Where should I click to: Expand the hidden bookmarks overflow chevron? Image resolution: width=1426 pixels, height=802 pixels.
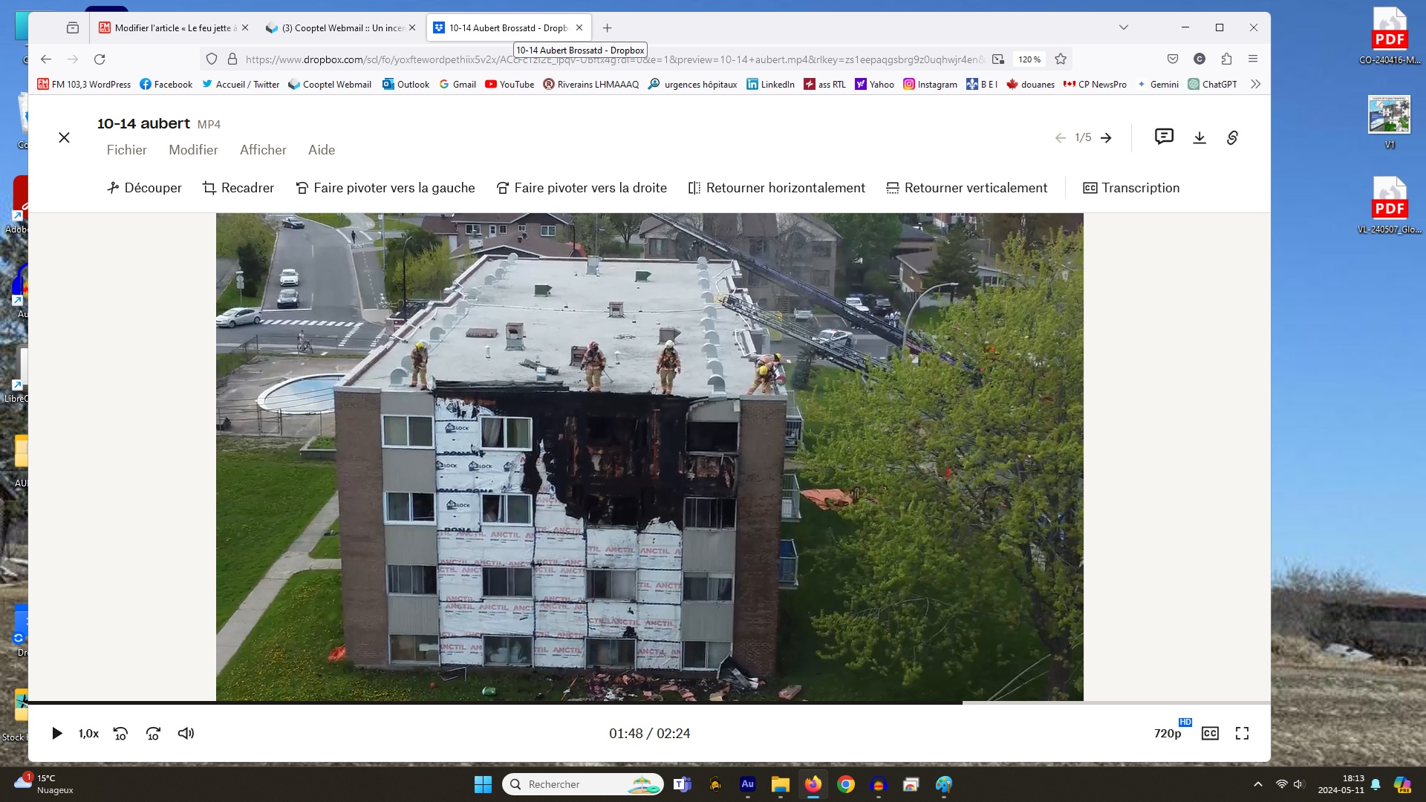pos(1255,84)
